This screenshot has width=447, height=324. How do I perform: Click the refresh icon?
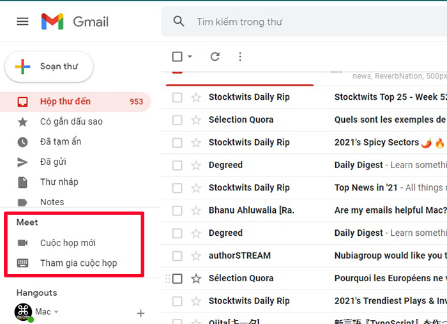tap(215, 56)
